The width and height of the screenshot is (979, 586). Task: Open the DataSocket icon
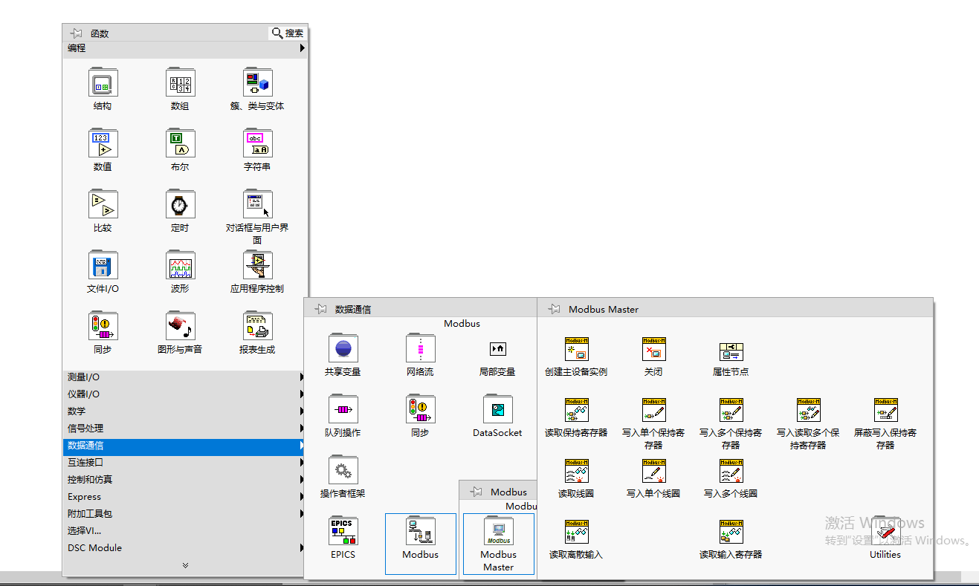pos(497,409)
